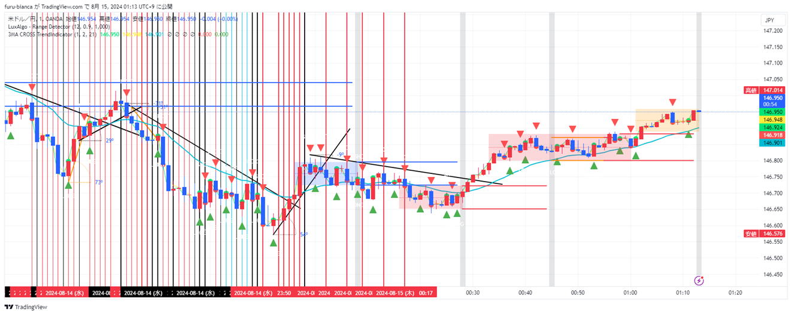This screenshot has height=315, width=792.
Task: Click the 73° angle label
Action: tap(99, 182)
